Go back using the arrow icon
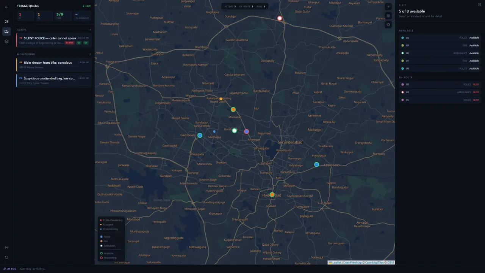This screenshot has height=273, width=485. pyautogui.click(x=6, y=7)
